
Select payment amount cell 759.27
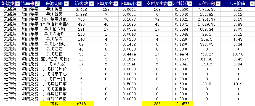(206, 54)
